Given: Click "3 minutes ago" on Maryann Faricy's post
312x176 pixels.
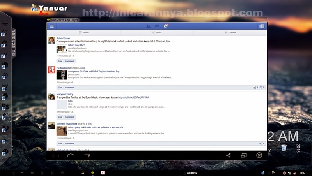Looking at the screenshot, I should (x=63, y=112).
